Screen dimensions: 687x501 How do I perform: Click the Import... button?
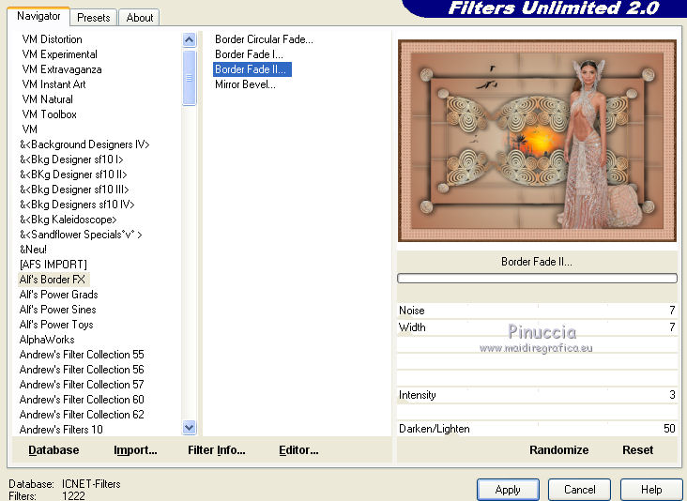[x=135, y=450]
